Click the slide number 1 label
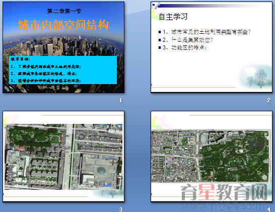This screenshot has width=275, height=212. tap(121, 100)
